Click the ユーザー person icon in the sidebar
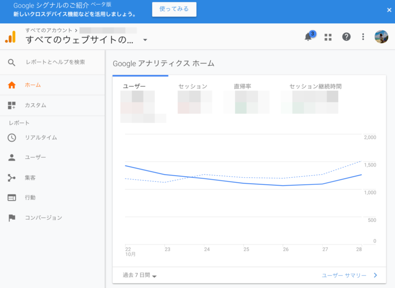Viewport: 395px width, 288px height. point(12,157)
